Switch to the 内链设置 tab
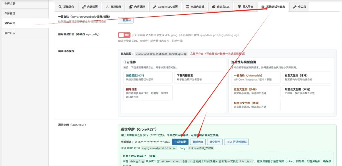This screenshot has width=342, height=166. tap(90, 7)
